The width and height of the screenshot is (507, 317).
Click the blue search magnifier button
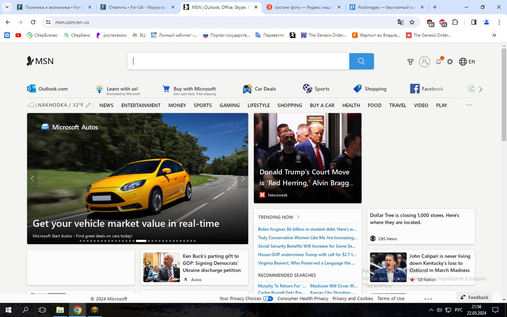(x=361, y=61)
